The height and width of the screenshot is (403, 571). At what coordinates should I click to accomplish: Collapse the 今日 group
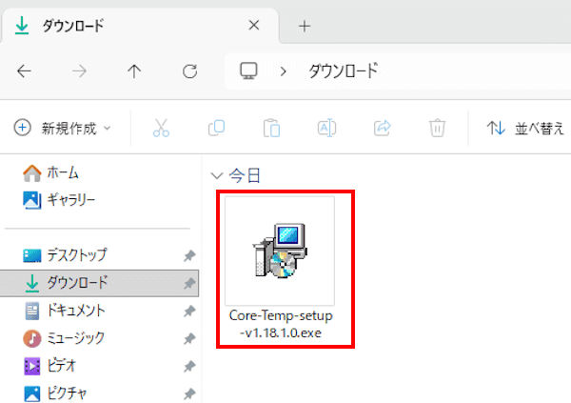pyautogui.click(x=217, y=175)
